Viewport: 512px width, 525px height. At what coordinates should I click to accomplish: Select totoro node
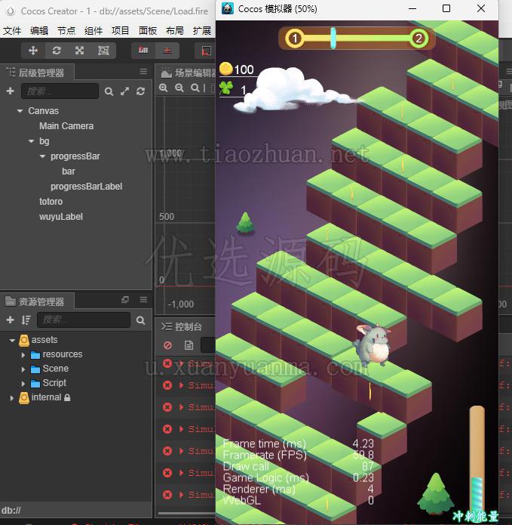[x=51, y=201]
